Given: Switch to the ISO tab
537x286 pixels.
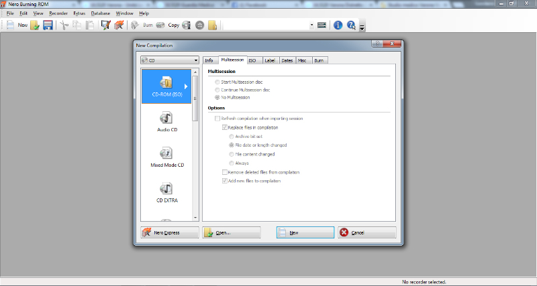Looking at the screenshot, I should point(252,60).
